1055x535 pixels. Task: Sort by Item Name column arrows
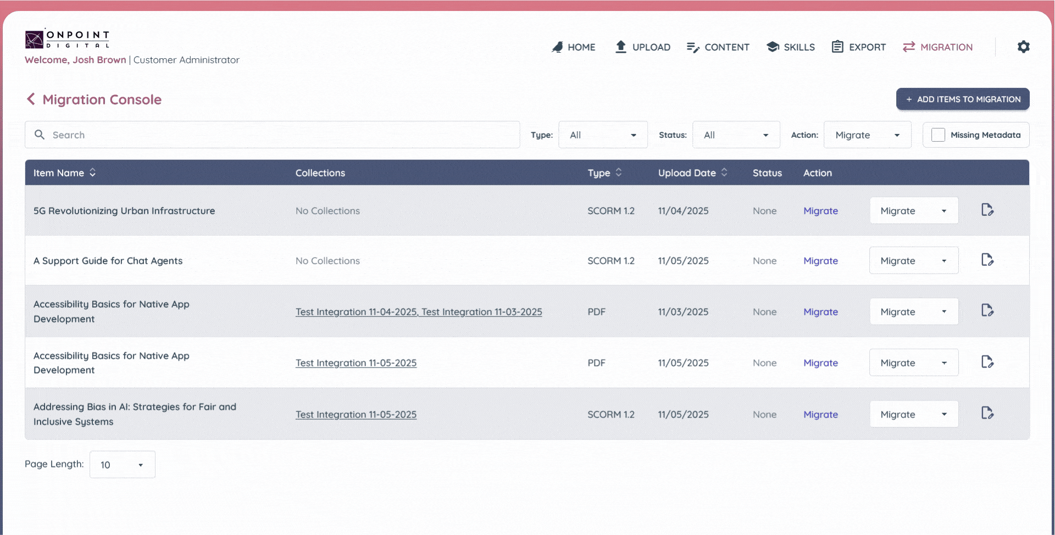(x=92, y=173)
